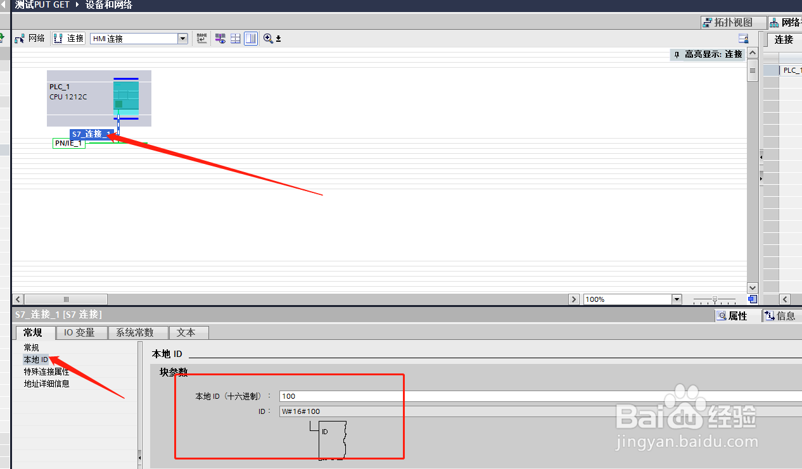The image size is (802, 469).
Task: Select the S7_连接_1 connection label
Action: click(92, 134)
